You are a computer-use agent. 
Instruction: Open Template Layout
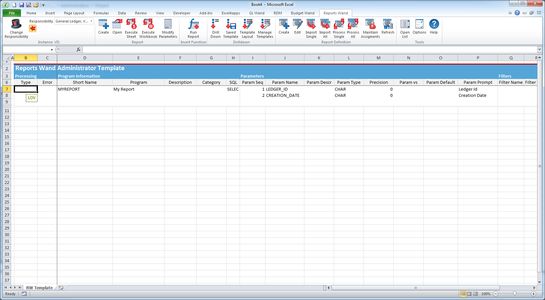247,29
